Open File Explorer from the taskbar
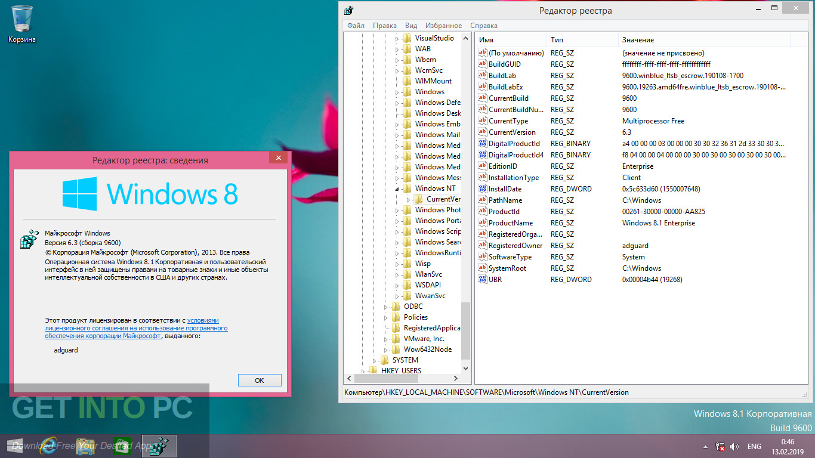815x458 pixels. (84, 445)
